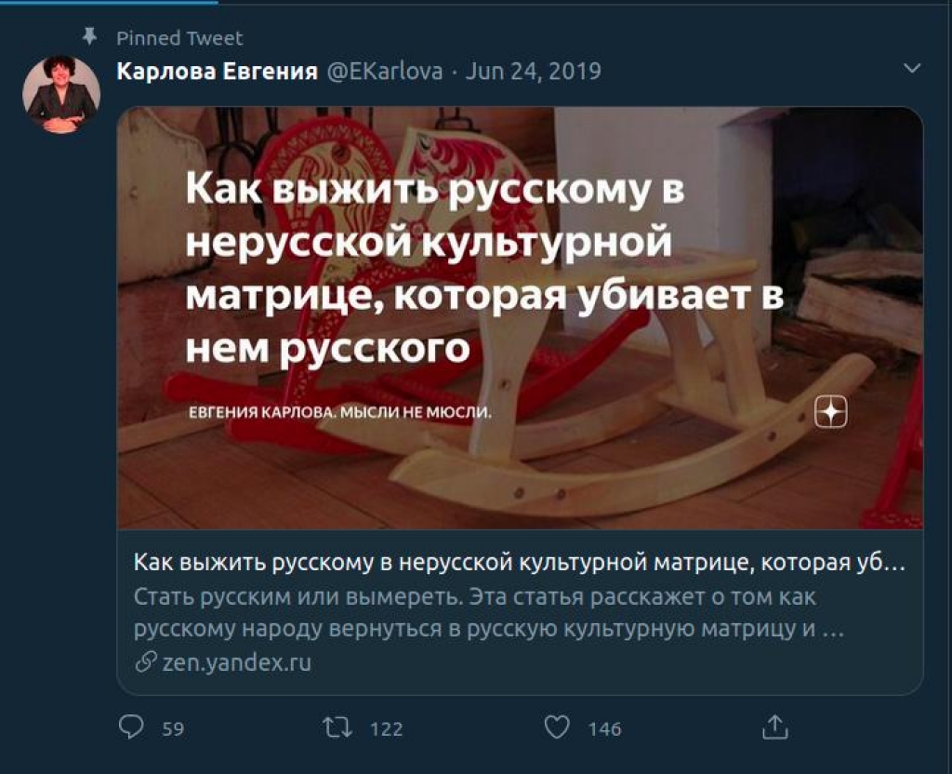Viewport: 952px width, 774px height.
Task: Click the like count 146
Action: click(x=604, y=728)
